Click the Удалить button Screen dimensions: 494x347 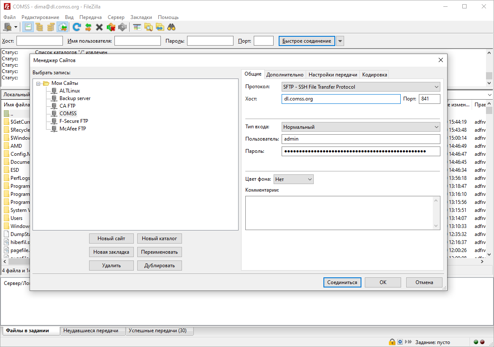point(111,266)
